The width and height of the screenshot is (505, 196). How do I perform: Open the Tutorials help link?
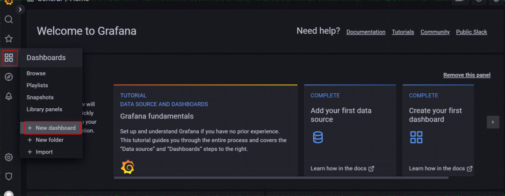403,32
